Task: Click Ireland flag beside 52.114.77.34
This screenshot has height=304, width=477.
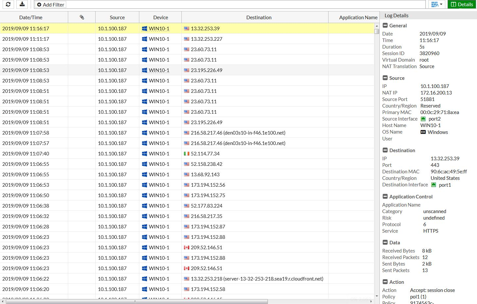Action: (x=187, y=153)
